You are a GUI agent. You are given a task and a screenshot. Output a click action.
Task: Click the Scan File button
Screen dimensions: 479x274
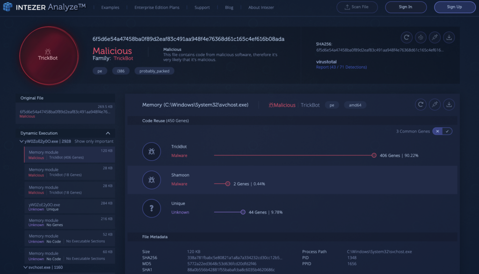(x=357, y=7)
